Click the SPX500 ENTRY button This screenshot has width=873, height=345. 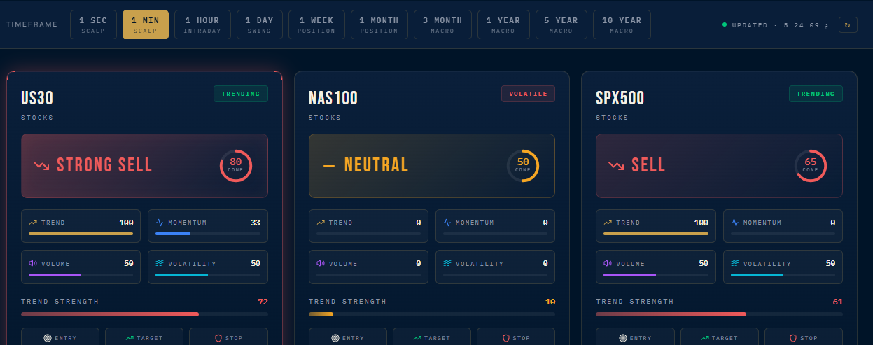click(x=635, y=337)
